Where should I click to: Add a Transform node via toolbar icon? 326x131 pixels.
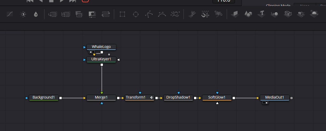[106, 14]
